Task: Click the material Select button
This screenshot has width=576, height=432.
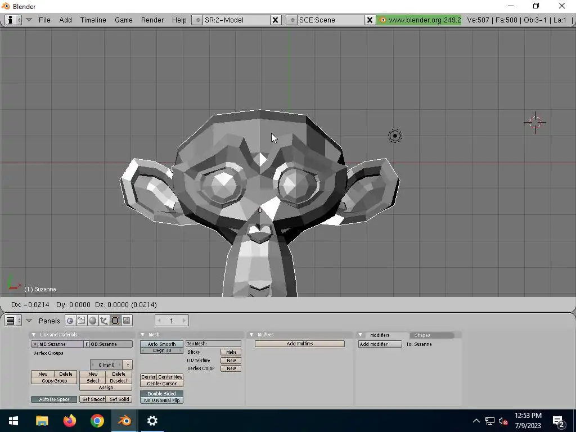Action: click(93, 381)
